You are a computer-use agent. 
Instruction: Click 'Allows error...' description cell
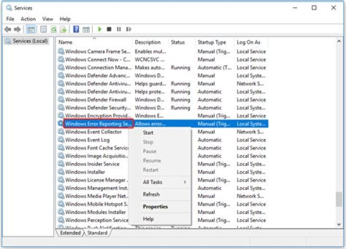pyautogui.click(x=150, y=124)
